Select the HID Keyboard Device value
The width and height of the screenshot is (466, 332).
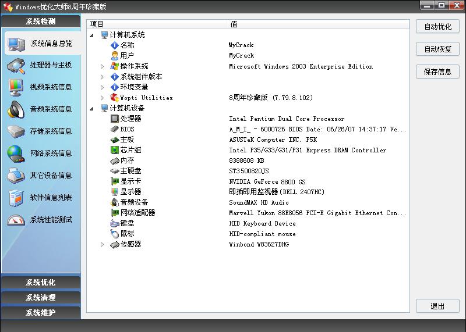pyautogui.click(x=262, y=223)
